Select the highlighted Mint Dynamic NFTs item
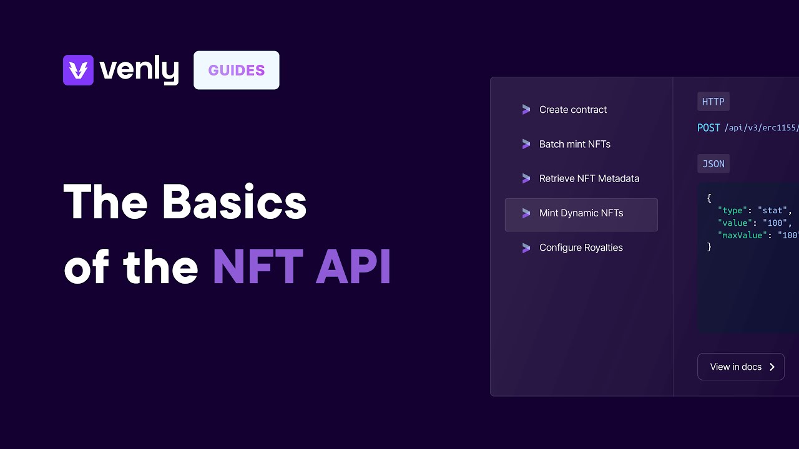Viewport: 799px width, 449px height. [x=581, y=215]
